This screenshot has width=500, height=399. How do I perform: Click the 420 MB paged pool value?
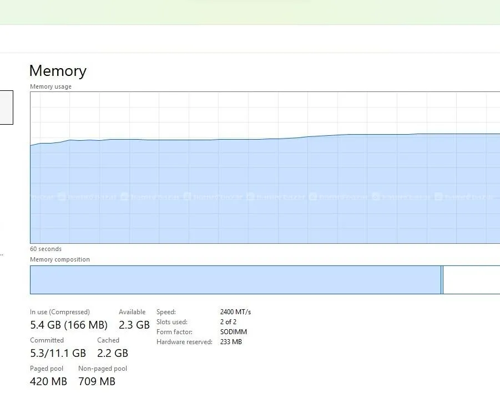click(48, 381)
